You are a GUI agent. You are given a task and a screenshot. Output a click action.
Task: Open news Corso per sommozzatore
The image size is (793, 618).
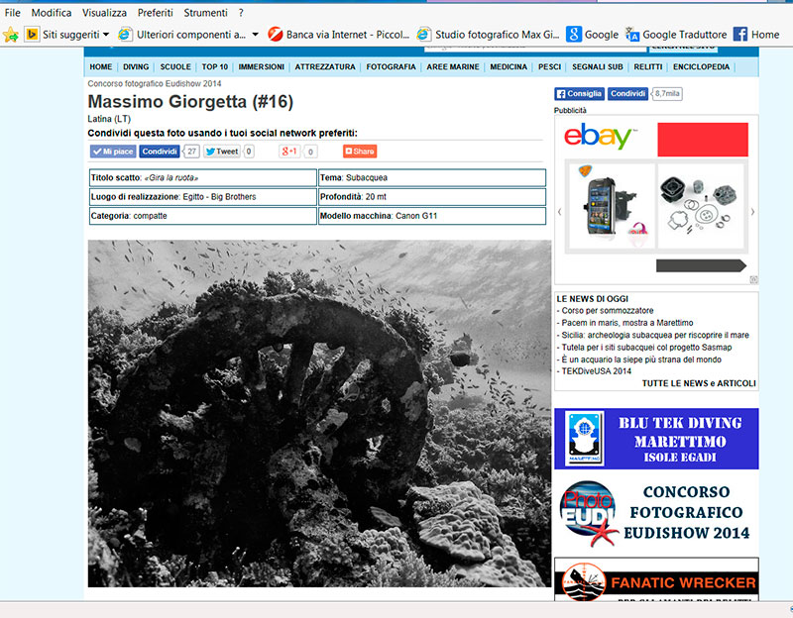(608, 310)
